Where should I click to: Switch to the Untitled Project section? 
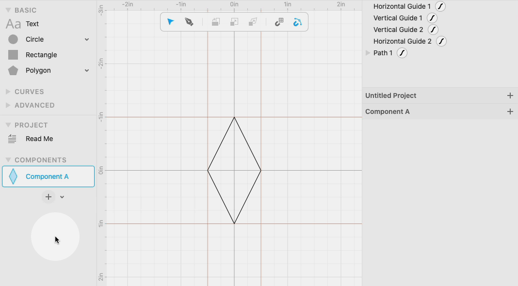391,95
